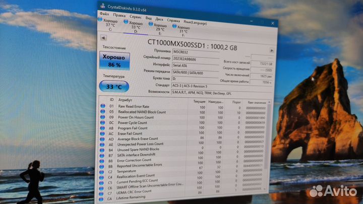The width and height of the screenshot is (363, 204).
Task: Click the previous disk arrow button
Action: pyautogui.click(x=103, y=38)
